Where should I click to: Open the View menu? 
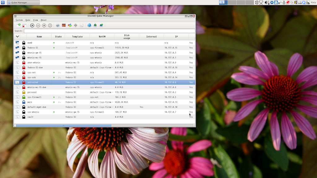[x=35, y=20]
